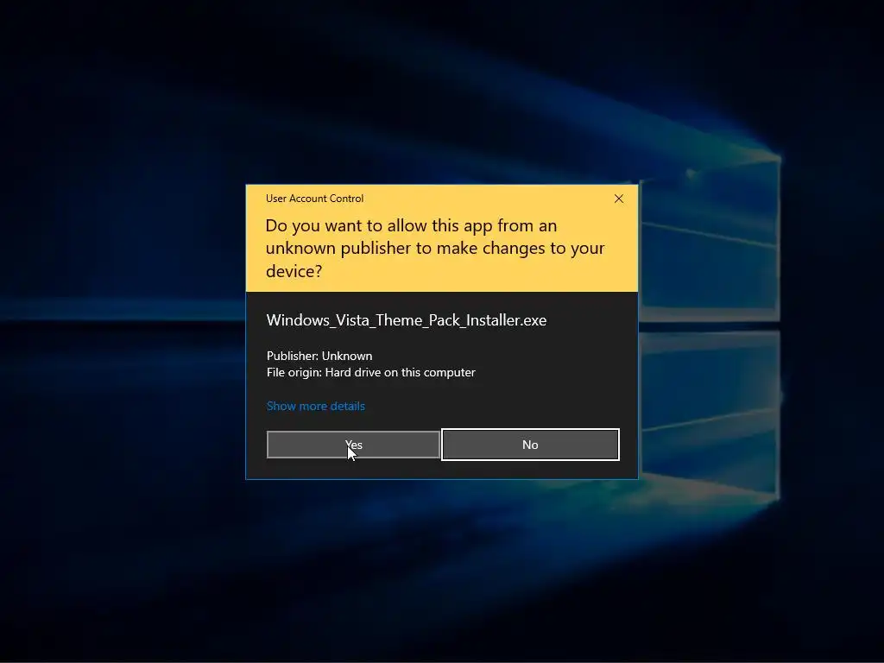This screenshot has width=884, height=663.
Task: Click No to deny the installer
Action: click(x=530, y=445)
